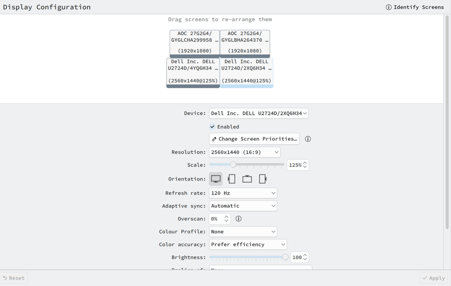Click the vertical scrollbar

(x=447, y=122)
